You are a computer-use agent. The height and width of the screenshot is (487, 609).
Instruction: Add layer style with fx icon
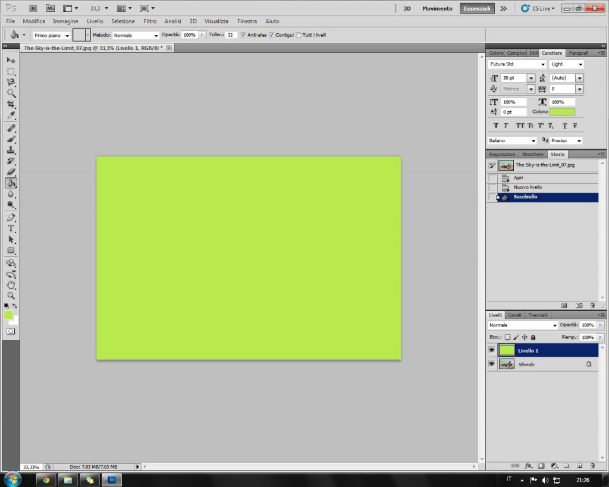[x=528, y=466]
